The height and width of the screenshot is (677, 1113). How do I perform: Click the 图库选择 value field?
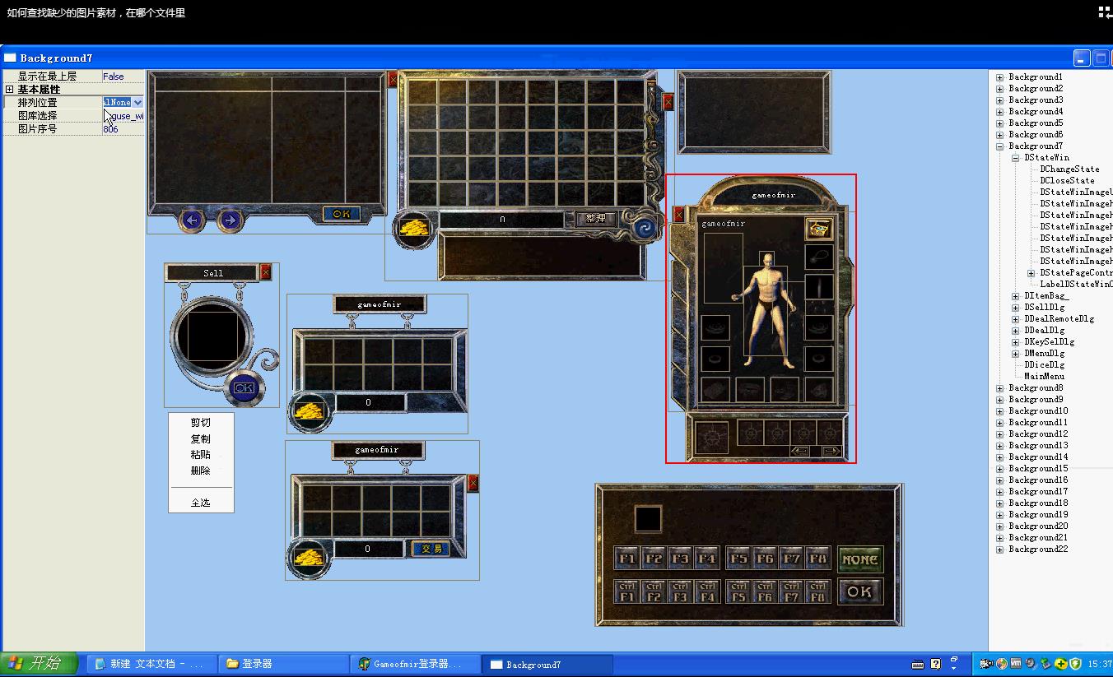tap(123, 115)
